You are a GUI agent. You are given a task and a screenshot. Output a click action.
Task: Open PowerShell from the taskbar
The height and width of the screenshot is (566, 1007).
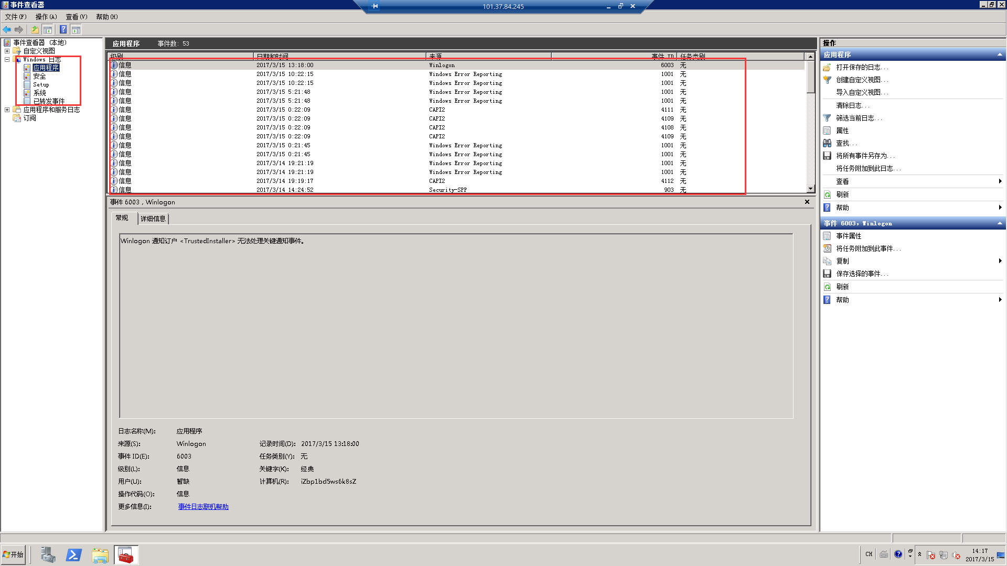click(x=74, y=555)
